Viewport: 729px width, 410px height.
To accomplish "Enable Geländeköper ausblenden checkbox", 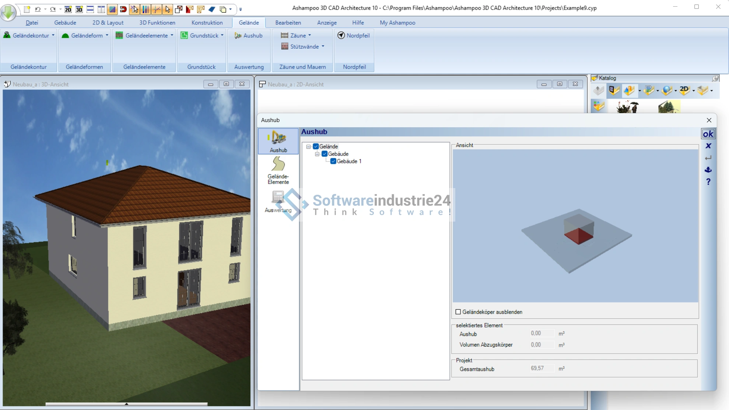I will (x=458, y=312).
